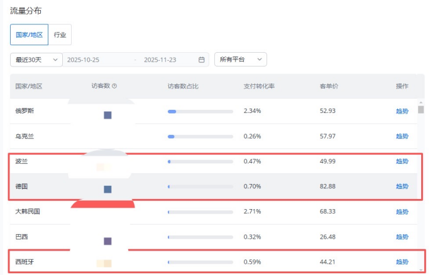Click the 客单价 column header

click(x=329, y=86)
